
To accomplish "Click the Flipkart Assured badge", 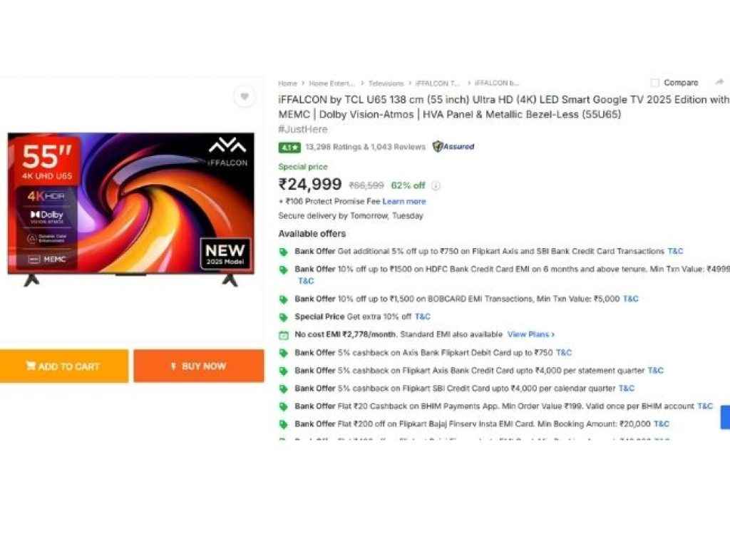I will click(453, 147).
